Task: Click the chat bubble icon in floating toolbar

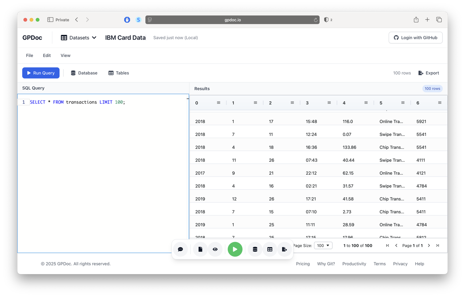Action: (x=181, y=249)
